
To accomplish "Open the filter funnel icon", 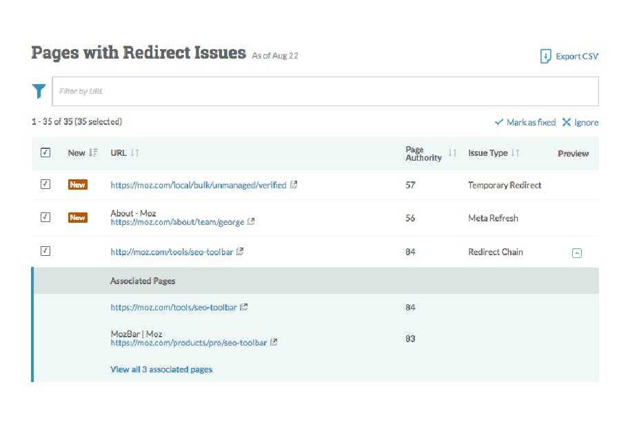I will click(38, 90).
